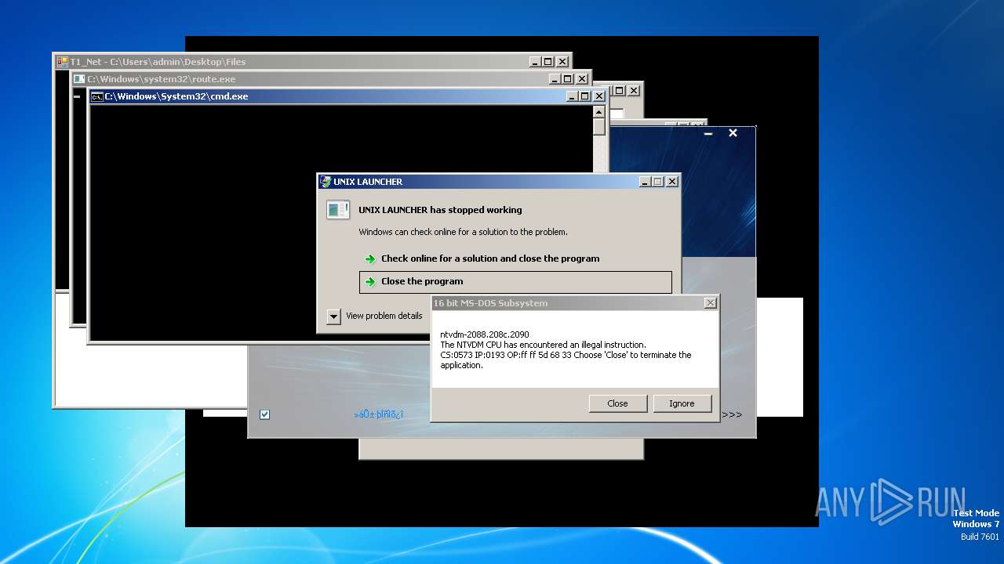The width and height of the screenshot is (1004, 564).
Task: Click Close in 16 bit MS-DOS Subsystem dialog
Action: point(617,403)
